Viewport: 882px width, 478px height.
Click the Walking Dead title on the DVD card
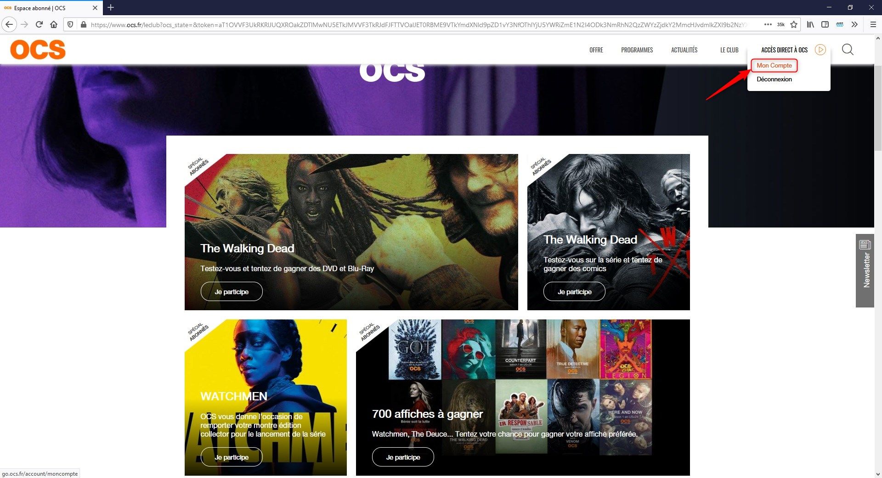(x=247, y=248)
